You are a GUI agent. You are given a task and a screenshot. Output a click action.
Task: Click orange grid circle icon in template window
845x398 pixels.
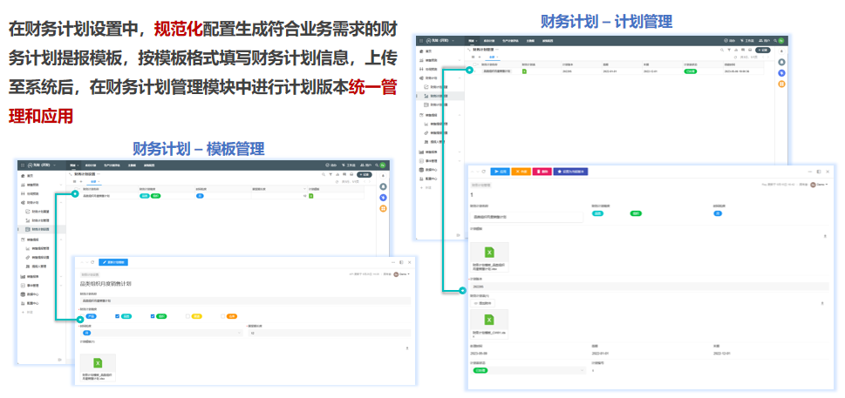pyautogui.click(x=383, y=208)
